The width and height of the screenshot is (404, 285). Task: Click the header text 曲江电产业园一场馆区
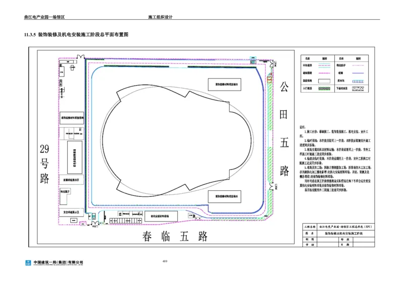click(x=44, y=17)
